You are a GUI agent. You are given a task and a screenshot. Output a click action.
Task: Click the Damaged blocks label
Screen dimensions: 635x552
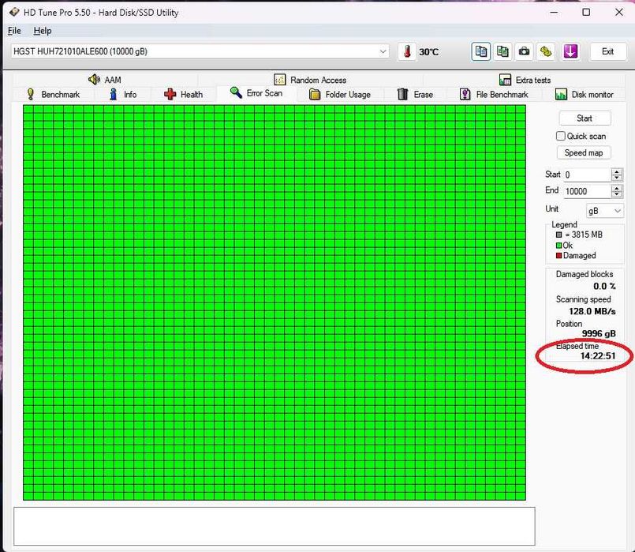click(x=585, y=274)
